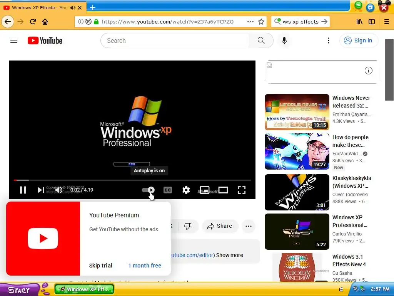
Task: Share this video
Action: coord(219,226)
